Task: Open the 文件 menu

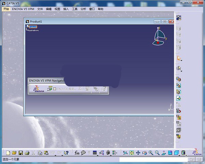Action: coord(40,9)
